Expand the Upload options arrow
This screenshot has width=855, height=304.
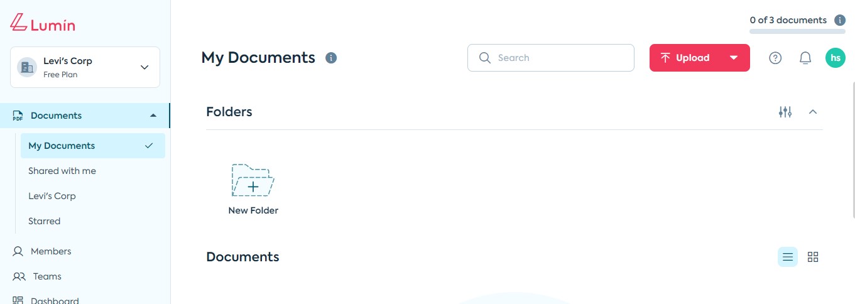click(733, 58)
